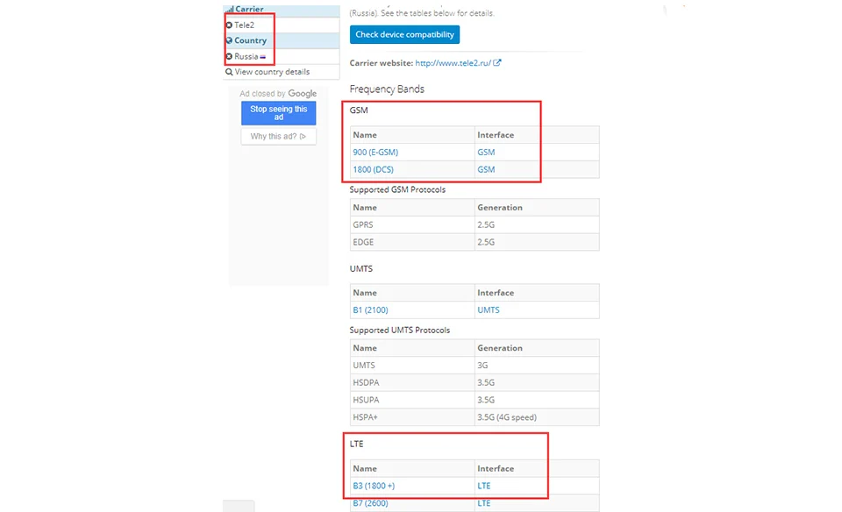
Task: Click the Supported UMTS Protocols caption
Action: (x=400, y=330)
